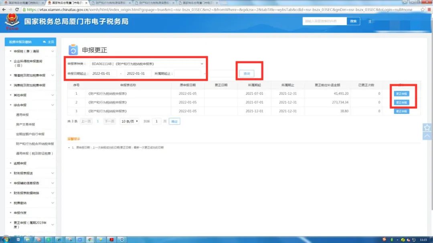
Task: Click the 2021-12-01 period start cell
Action: click(x=254, y=111)
